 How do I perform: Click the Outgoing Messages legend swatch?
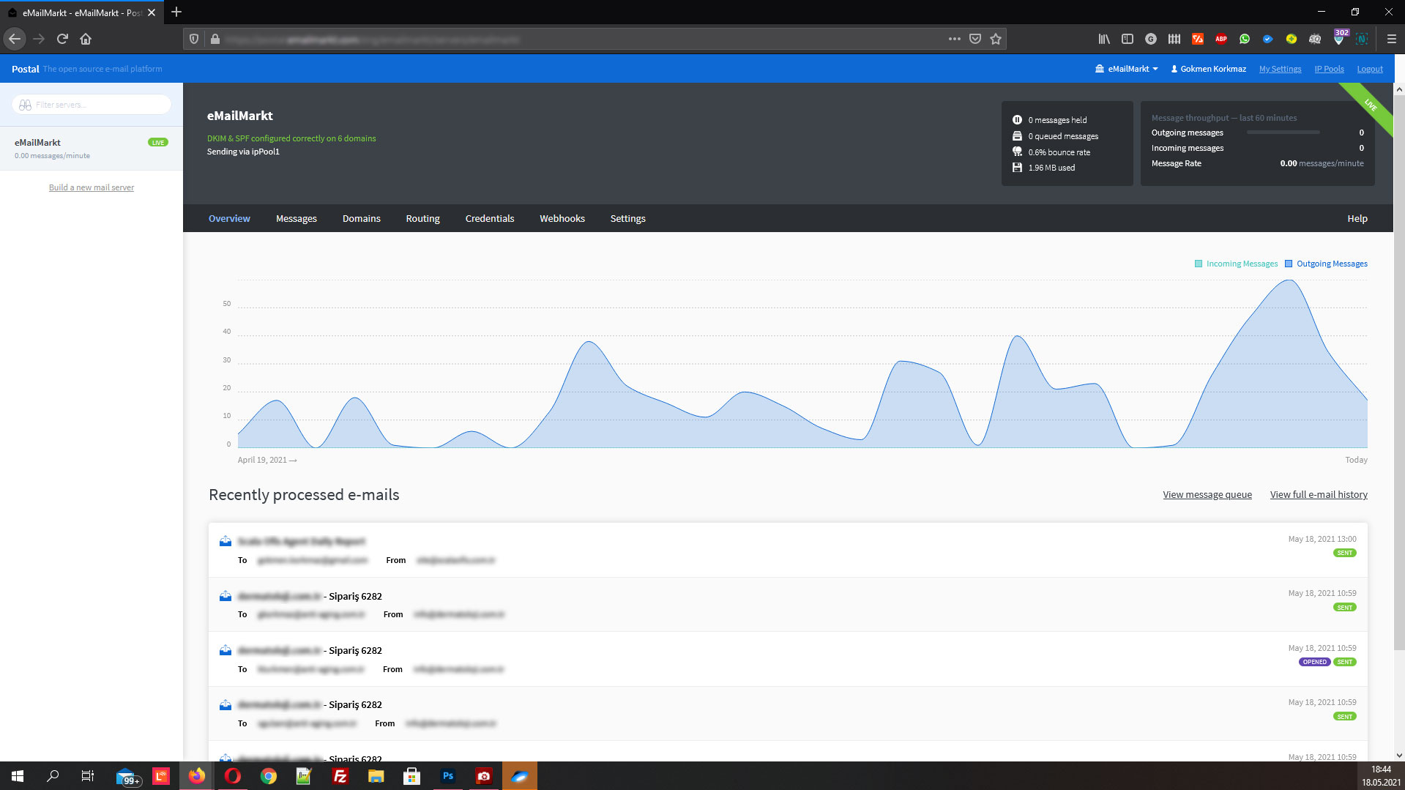1289,264
